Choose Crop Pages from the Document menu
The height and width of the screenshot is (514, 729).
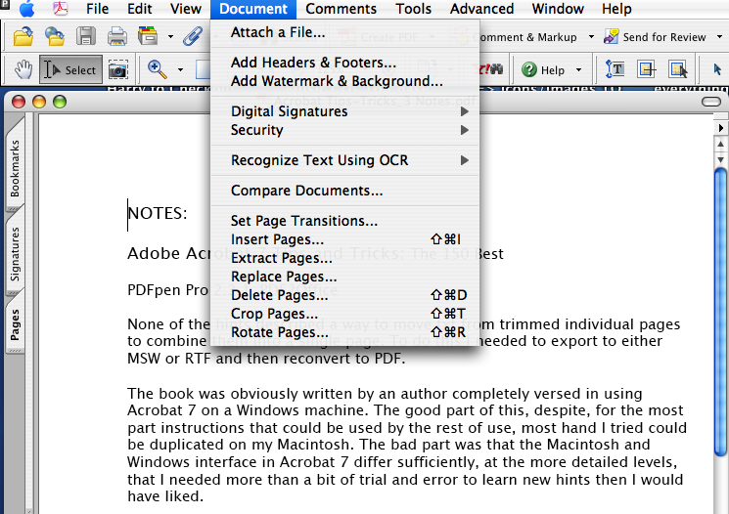274,314
